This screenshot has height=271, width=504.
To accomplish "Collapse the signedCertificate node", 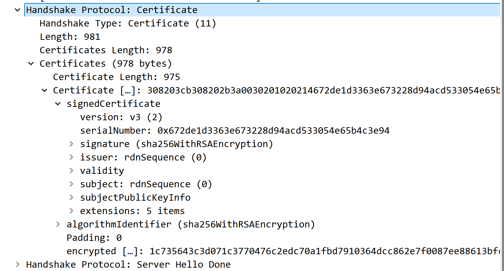I will 58,104.
